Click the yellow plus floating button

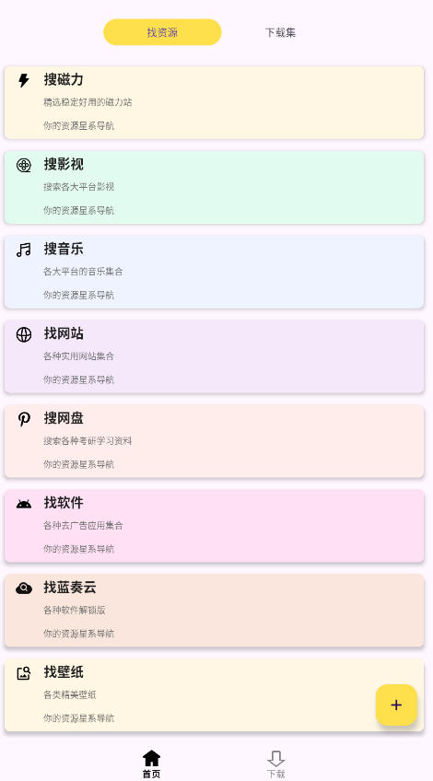(396, 705)
